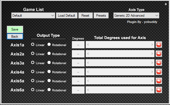Click the 'Plugin By - yobuddy' text
This screenshot has width=170, height=105.
pos(142,22)
